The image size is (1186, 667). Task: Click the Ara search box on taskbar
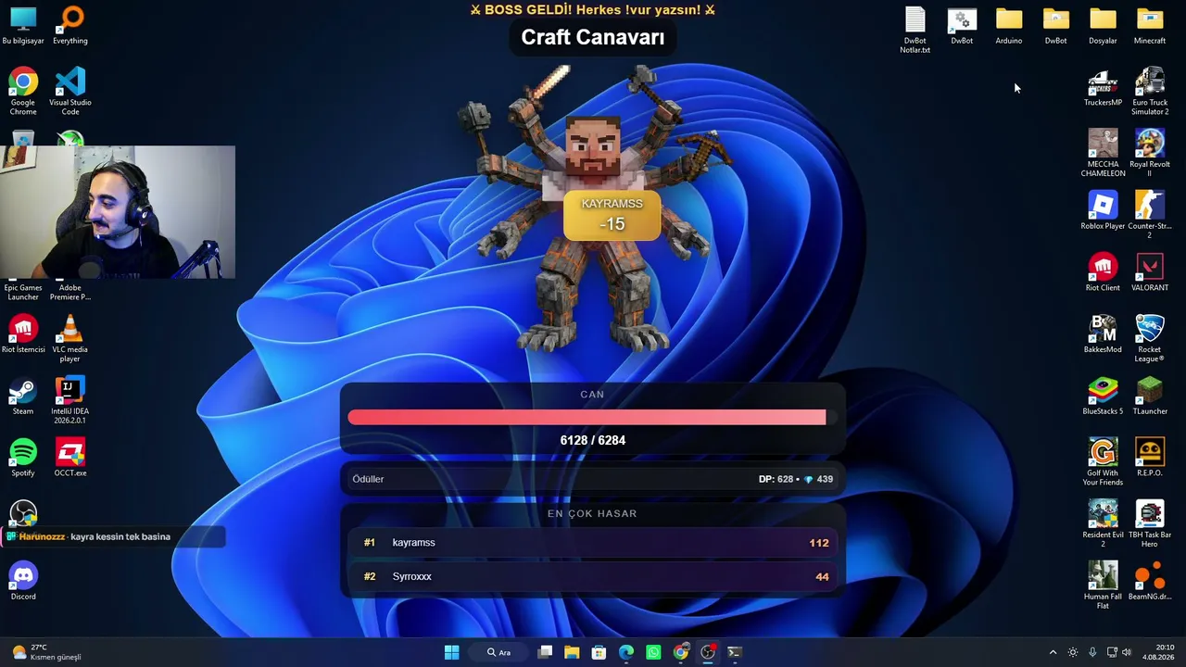[499, 652]
